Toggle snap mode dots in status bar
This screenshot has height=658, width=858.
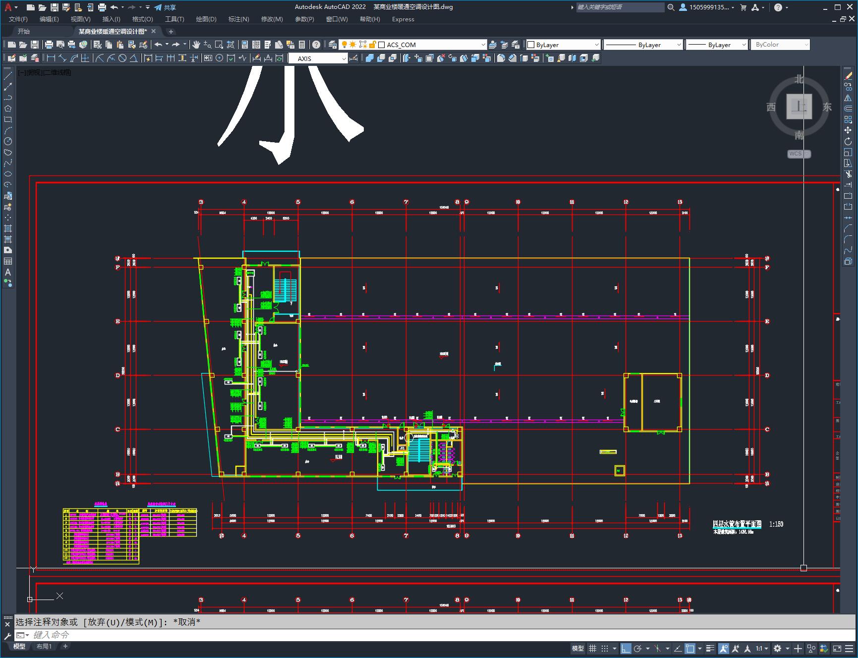[604, 648]
